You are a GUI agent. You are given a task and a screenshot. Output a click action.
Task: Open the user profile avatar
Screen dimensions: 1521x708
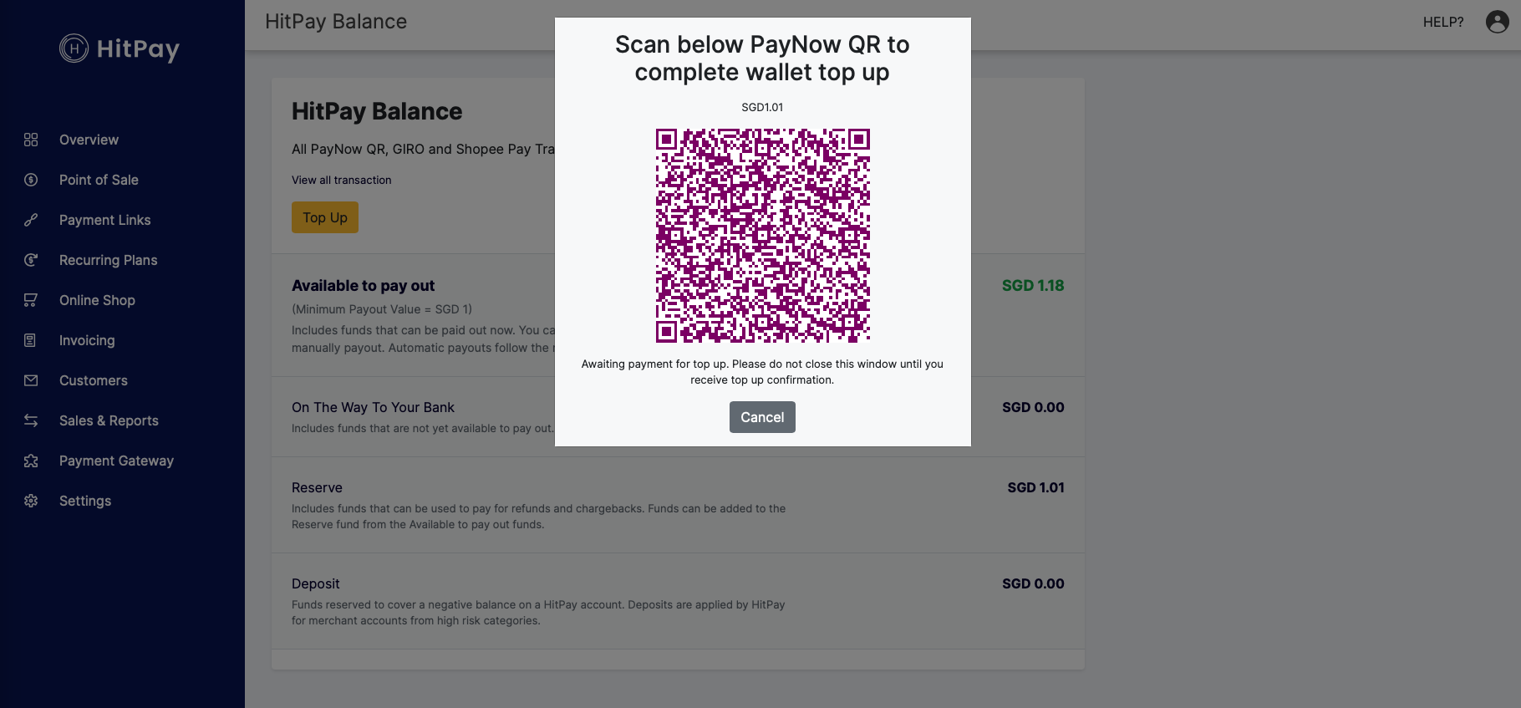[1497, 22]
